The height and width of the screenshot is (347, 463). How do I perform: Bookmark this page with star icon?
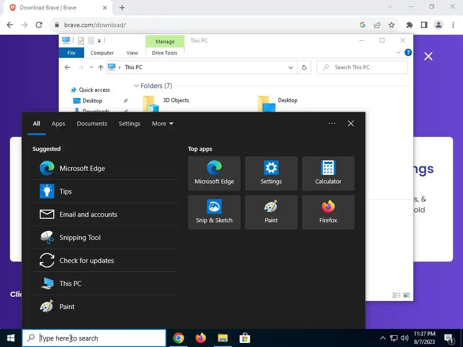click(392, 25)
